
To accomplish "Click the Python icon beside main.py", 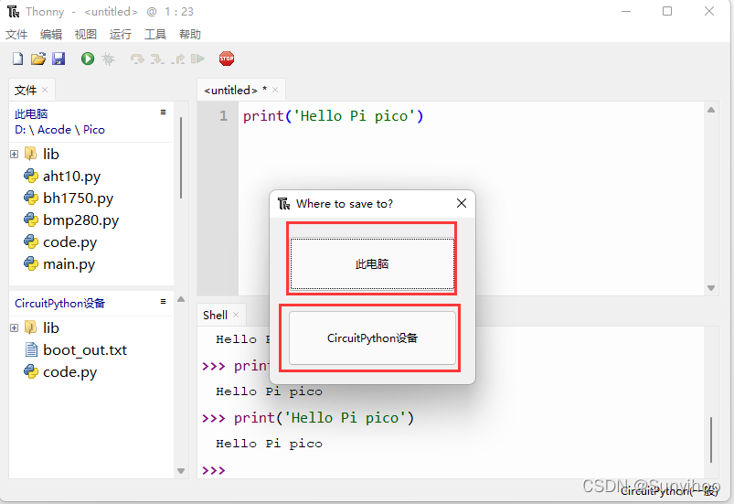I will pos(31,263).
